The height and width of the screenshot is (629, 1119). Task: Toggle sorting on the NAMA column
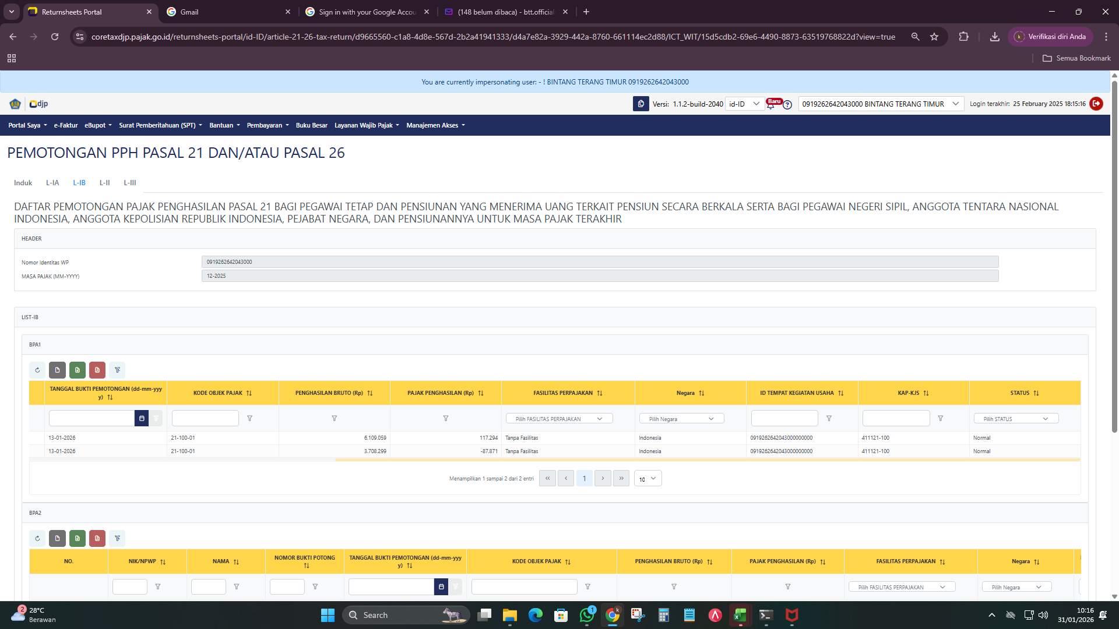pyautogui.click(x=236, y=561)
